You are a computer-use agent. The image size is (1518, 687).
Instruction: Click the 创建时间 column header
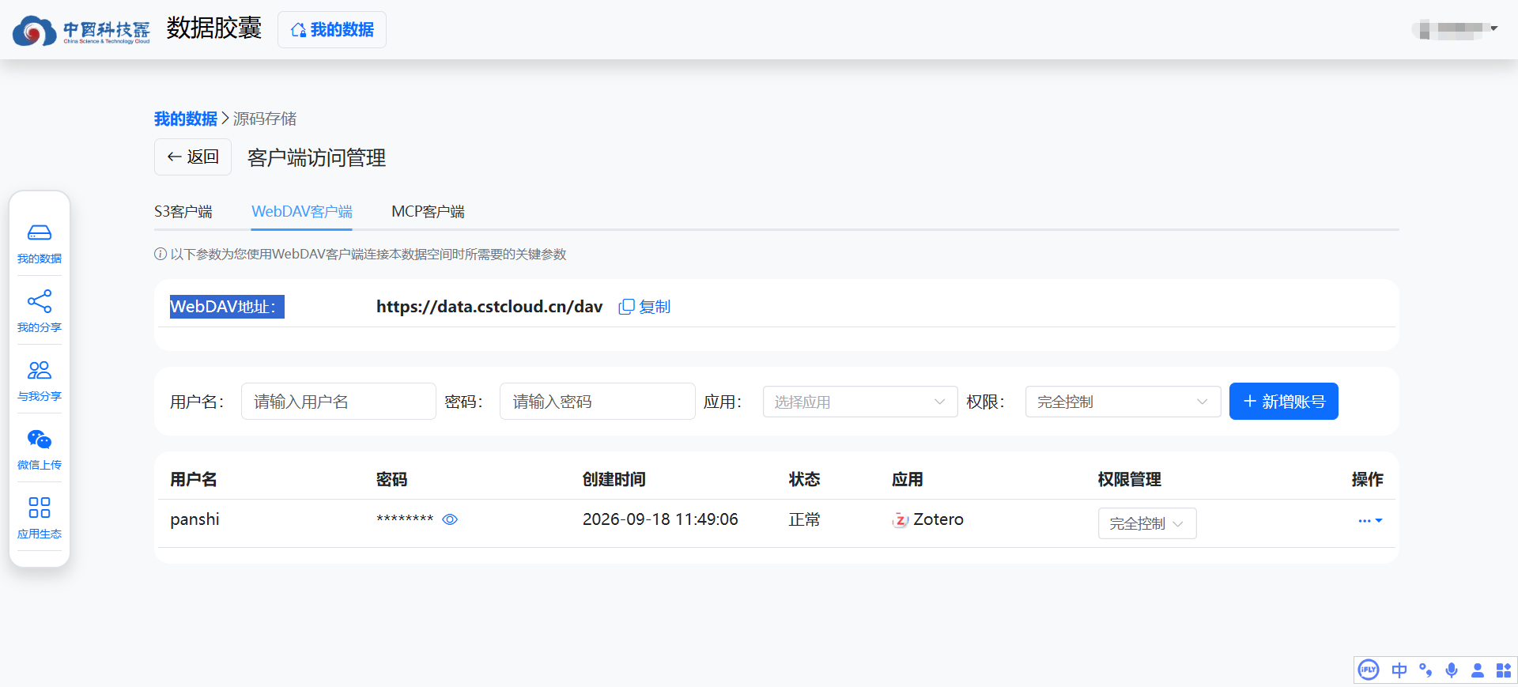pyautogui.click(x=614, y=479)
